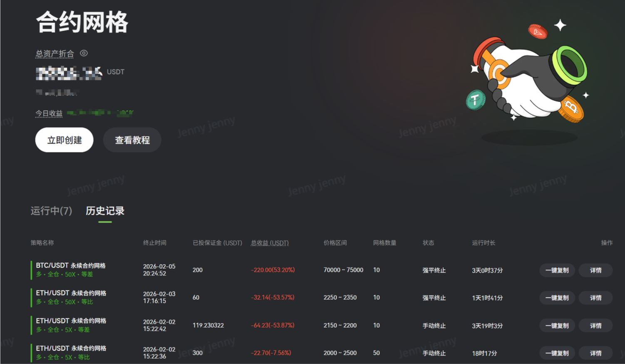Click the green Tether coin icon
The width and height of the screenshot is (625, 364).
tap(475, 100)
